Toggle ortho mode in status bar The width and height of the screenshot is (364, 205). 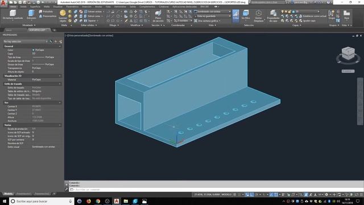pyautogui.click(x=252, y=195)
